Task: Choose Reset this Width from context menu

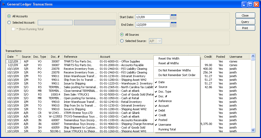Action: coord(169,59)
